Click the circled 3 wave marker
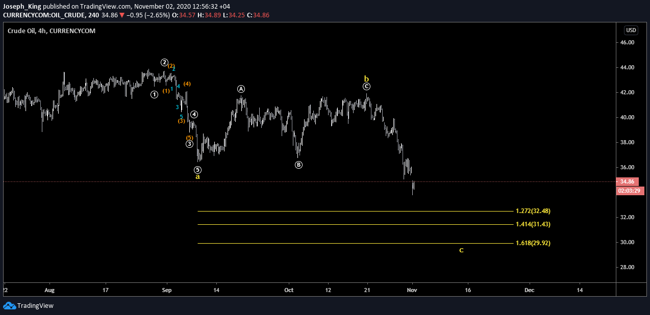The image size is (650, 315). point(189,144)
